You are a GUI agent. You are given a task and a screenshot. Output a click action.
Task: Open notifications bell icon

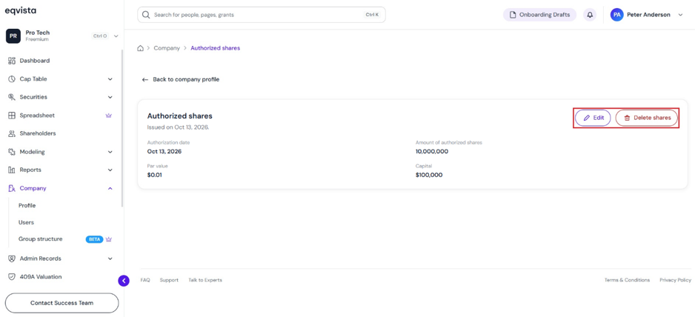pos(590,15)
